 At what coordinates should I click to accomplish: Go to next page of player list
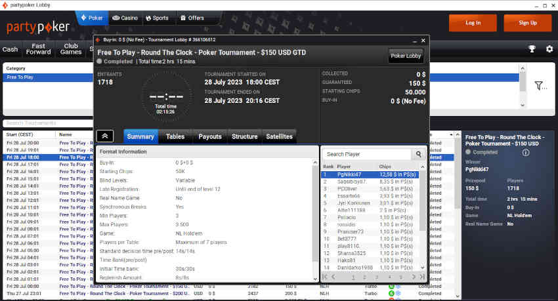click(414, 277)
